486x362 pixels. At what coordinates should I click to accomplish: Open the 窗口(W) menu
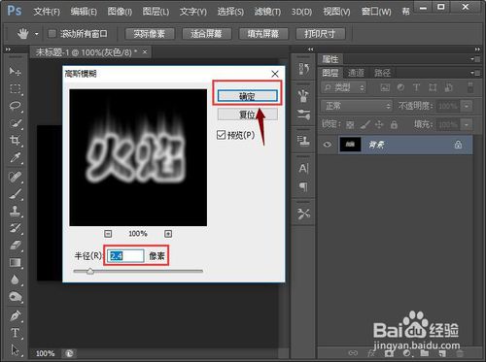pyautogui.click(x=376, y=12)
